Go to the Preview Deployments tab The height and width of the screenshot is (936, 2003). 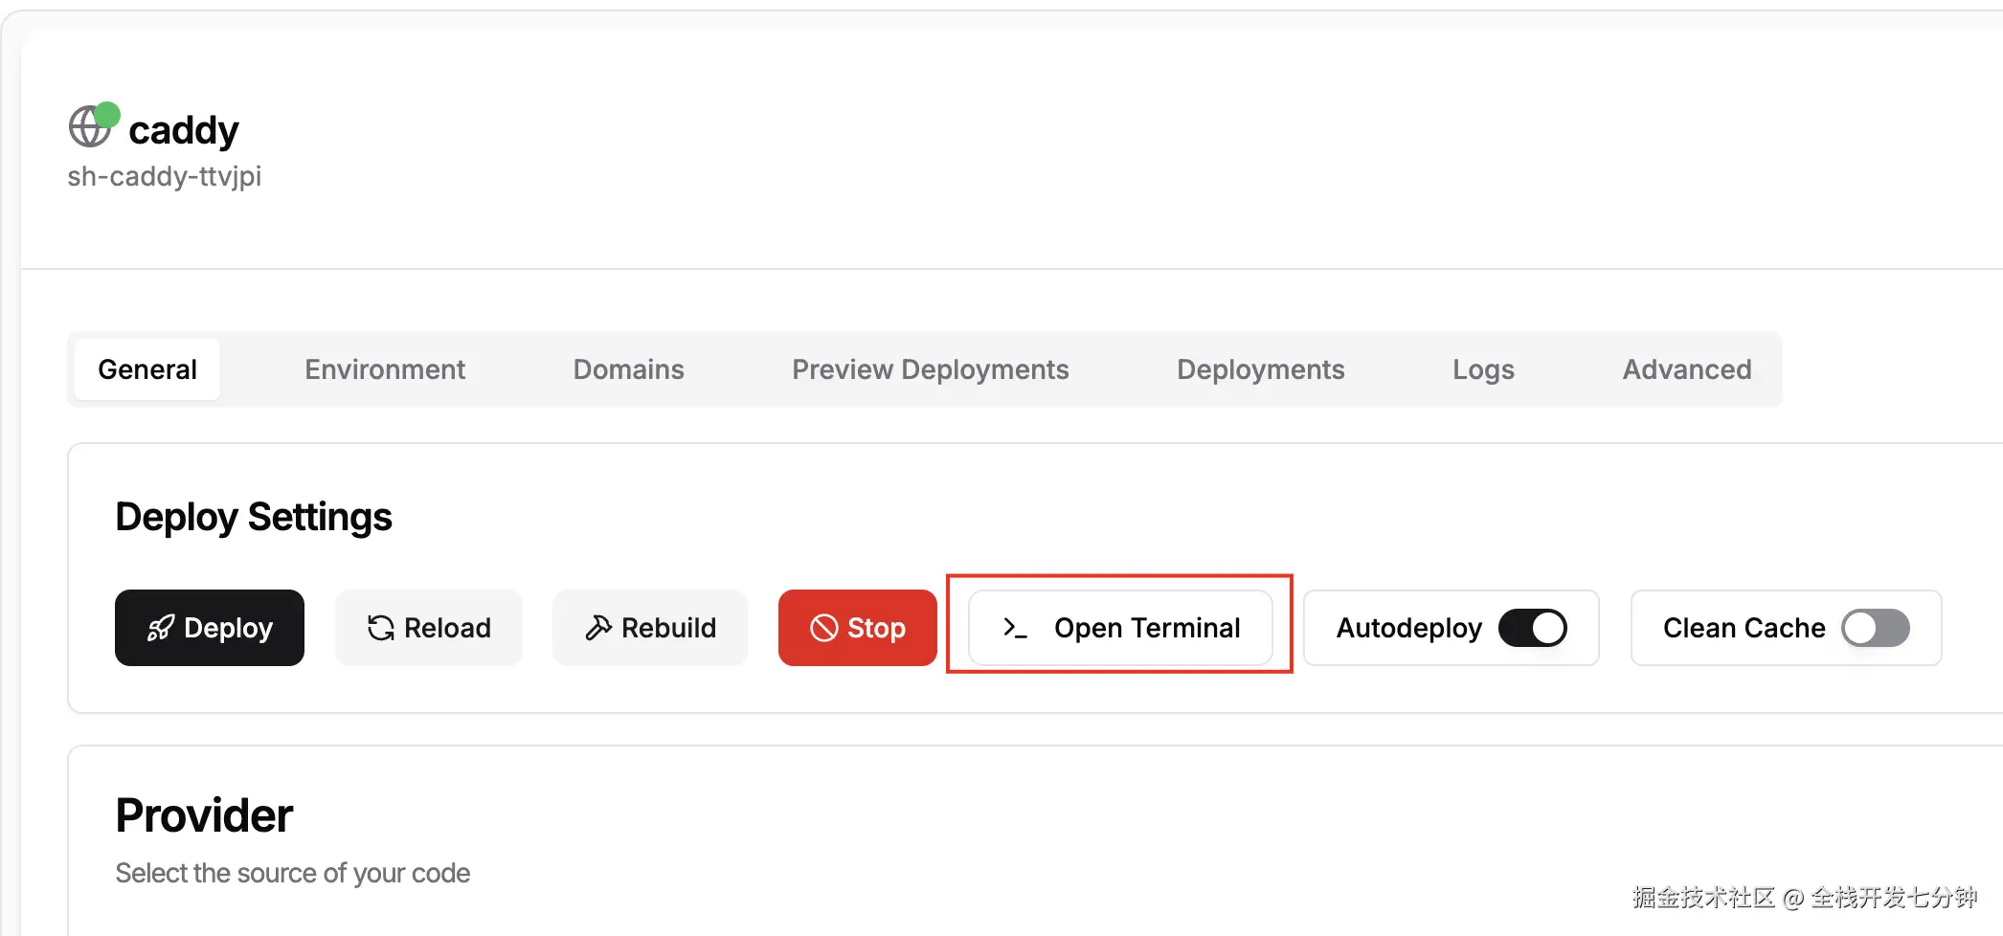click(930, 369)
